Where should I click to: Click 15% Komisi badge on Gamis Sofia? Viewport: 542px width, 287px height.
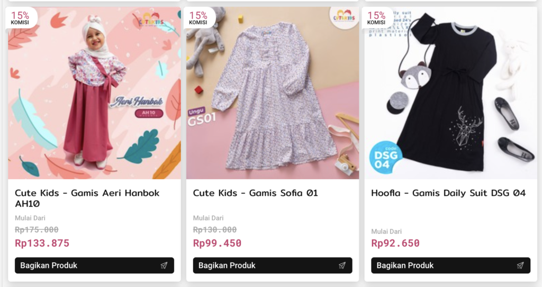(198, 18)
